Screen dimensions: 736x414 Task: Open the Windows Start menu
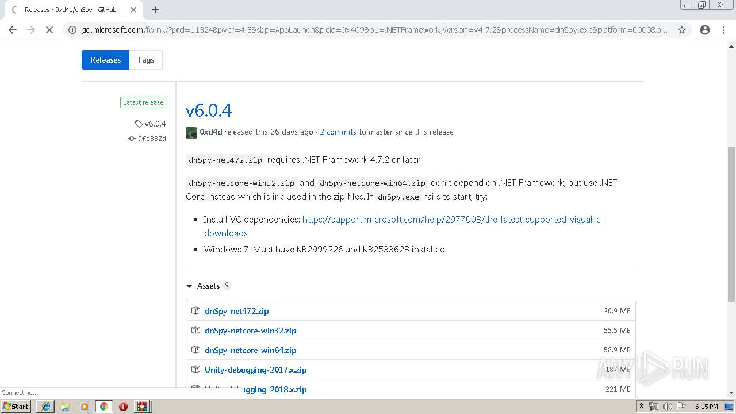[16, 406]
